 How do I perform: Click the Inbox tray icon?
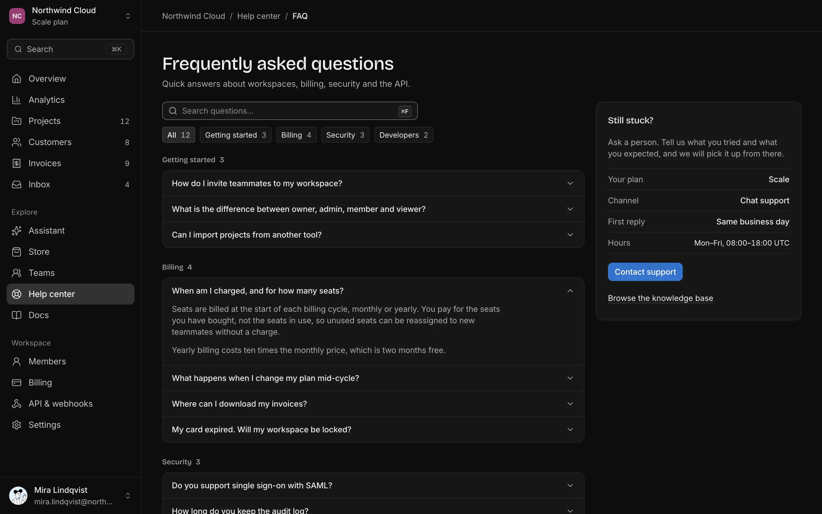16,184
